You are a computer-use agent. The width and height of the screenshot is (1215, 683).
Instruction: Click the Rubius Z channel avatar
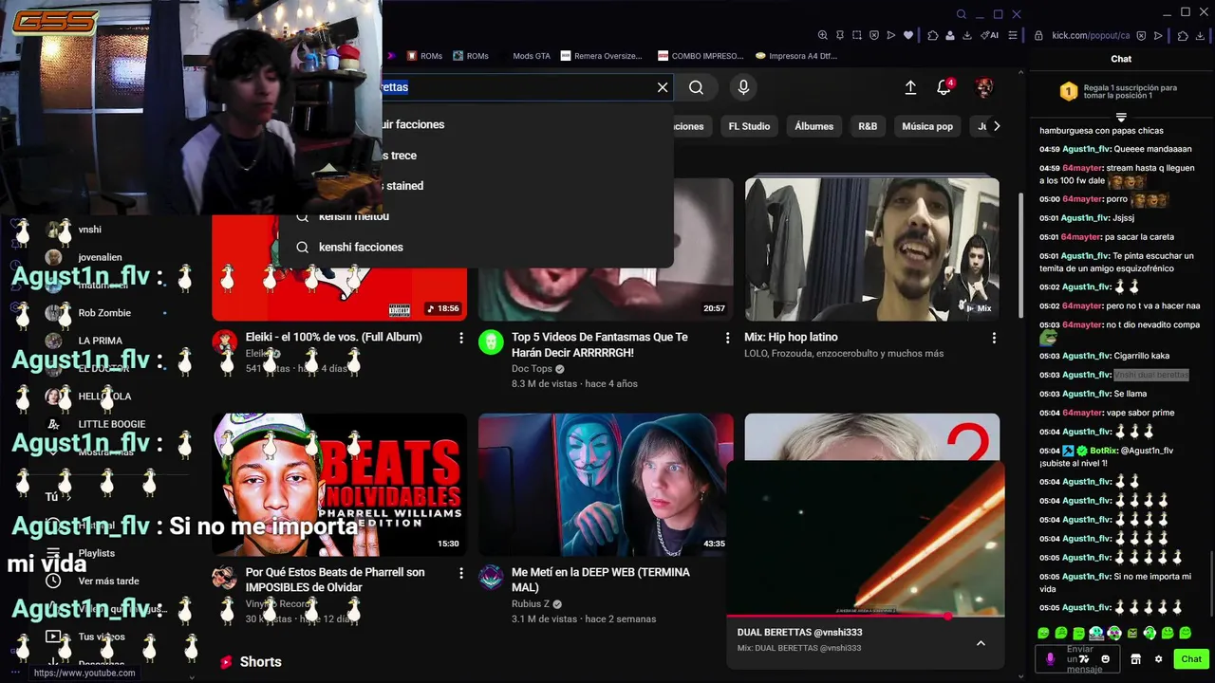pyautogui.click(x=491, y=578)
